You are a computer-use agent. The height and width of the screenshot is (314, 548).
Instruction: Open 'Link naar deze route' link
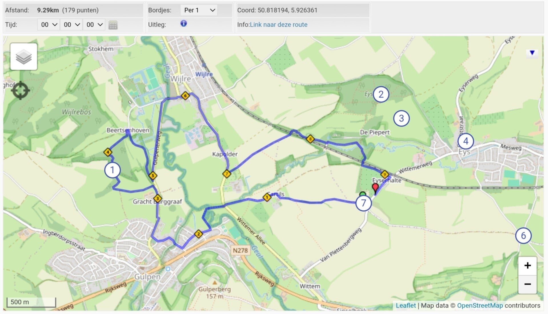point(278,25)
